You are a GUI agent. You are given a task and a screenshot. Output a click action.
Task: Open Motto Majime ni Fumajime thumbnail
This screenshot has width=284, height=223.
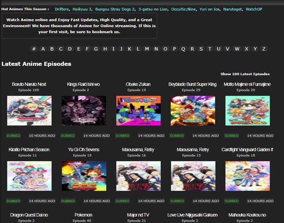pos(247,111)
